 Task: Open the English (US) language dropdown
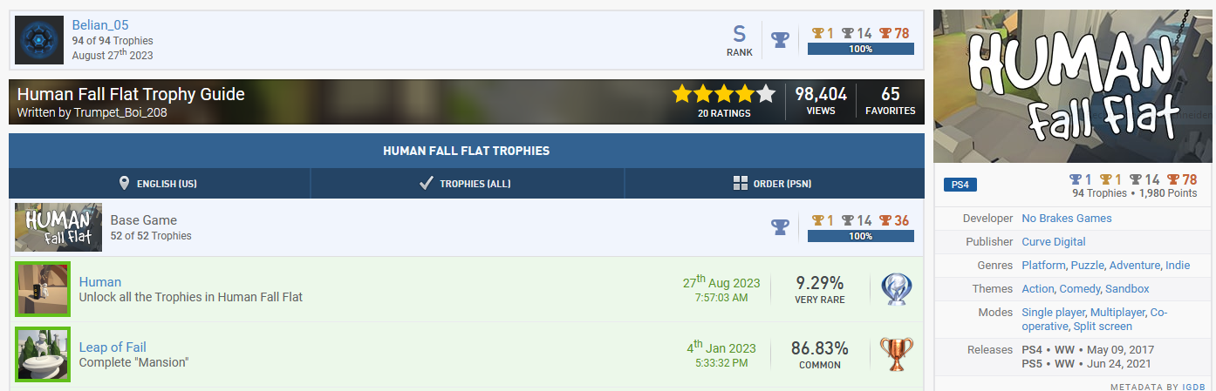159,184
